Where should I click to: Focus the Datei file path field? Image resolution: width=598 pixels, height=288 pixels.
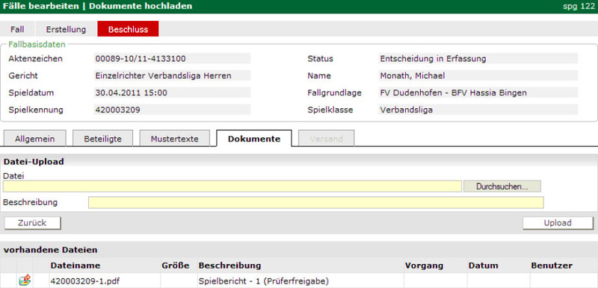pyautogui.click(x=232, y=187)
